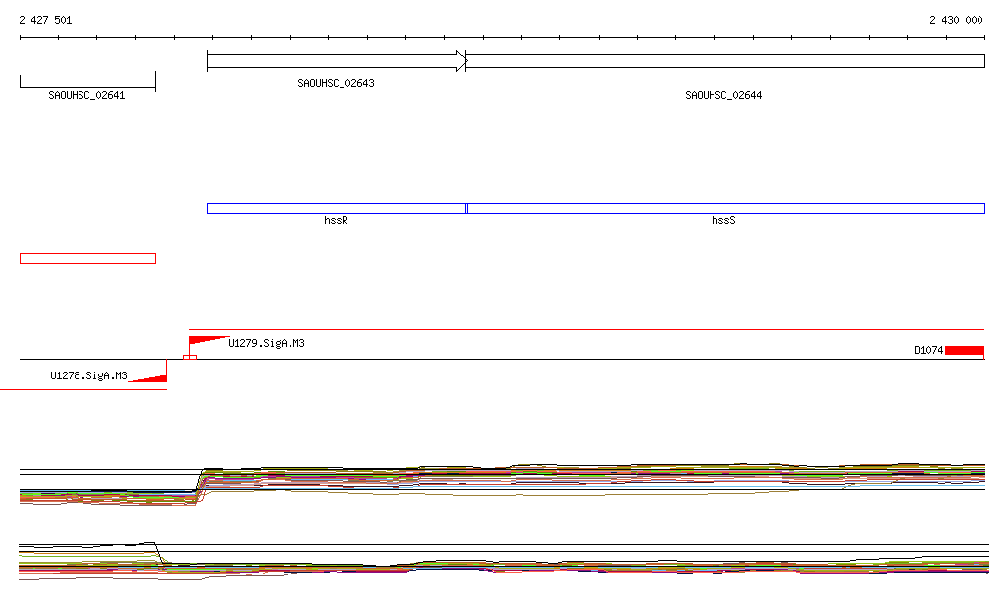
Task: Select the hssS blue gene bar
Action: (x=726, y=208)
